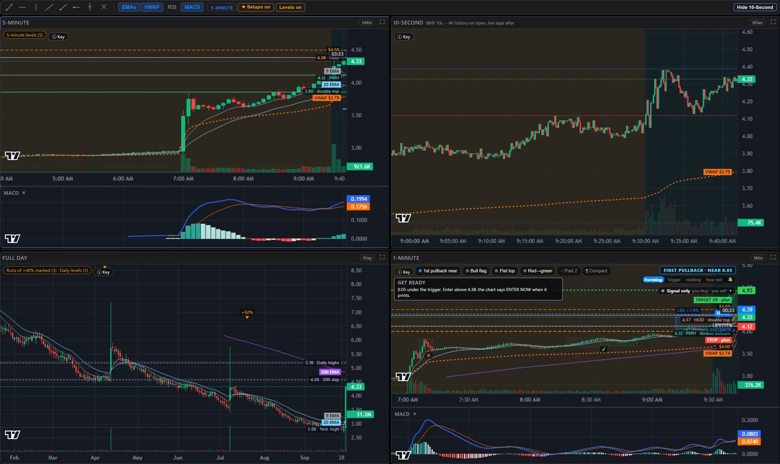Click the 921.6K volume tag on 5-minute chart

point(360,167)
